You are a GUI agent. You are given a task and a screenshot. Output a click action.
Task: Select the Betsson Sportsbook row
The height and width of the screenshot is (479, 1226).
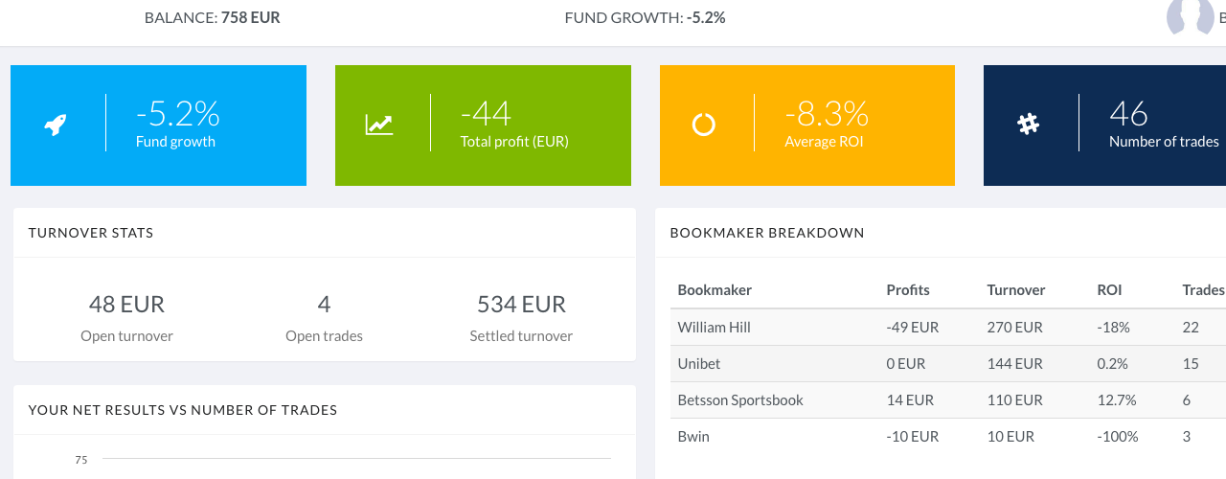pos(740,400)
